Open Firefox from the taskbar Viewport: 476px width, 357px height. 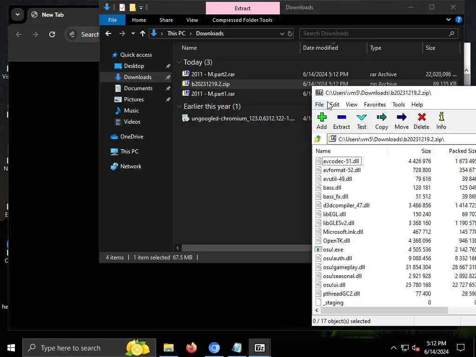click(191, 348)
